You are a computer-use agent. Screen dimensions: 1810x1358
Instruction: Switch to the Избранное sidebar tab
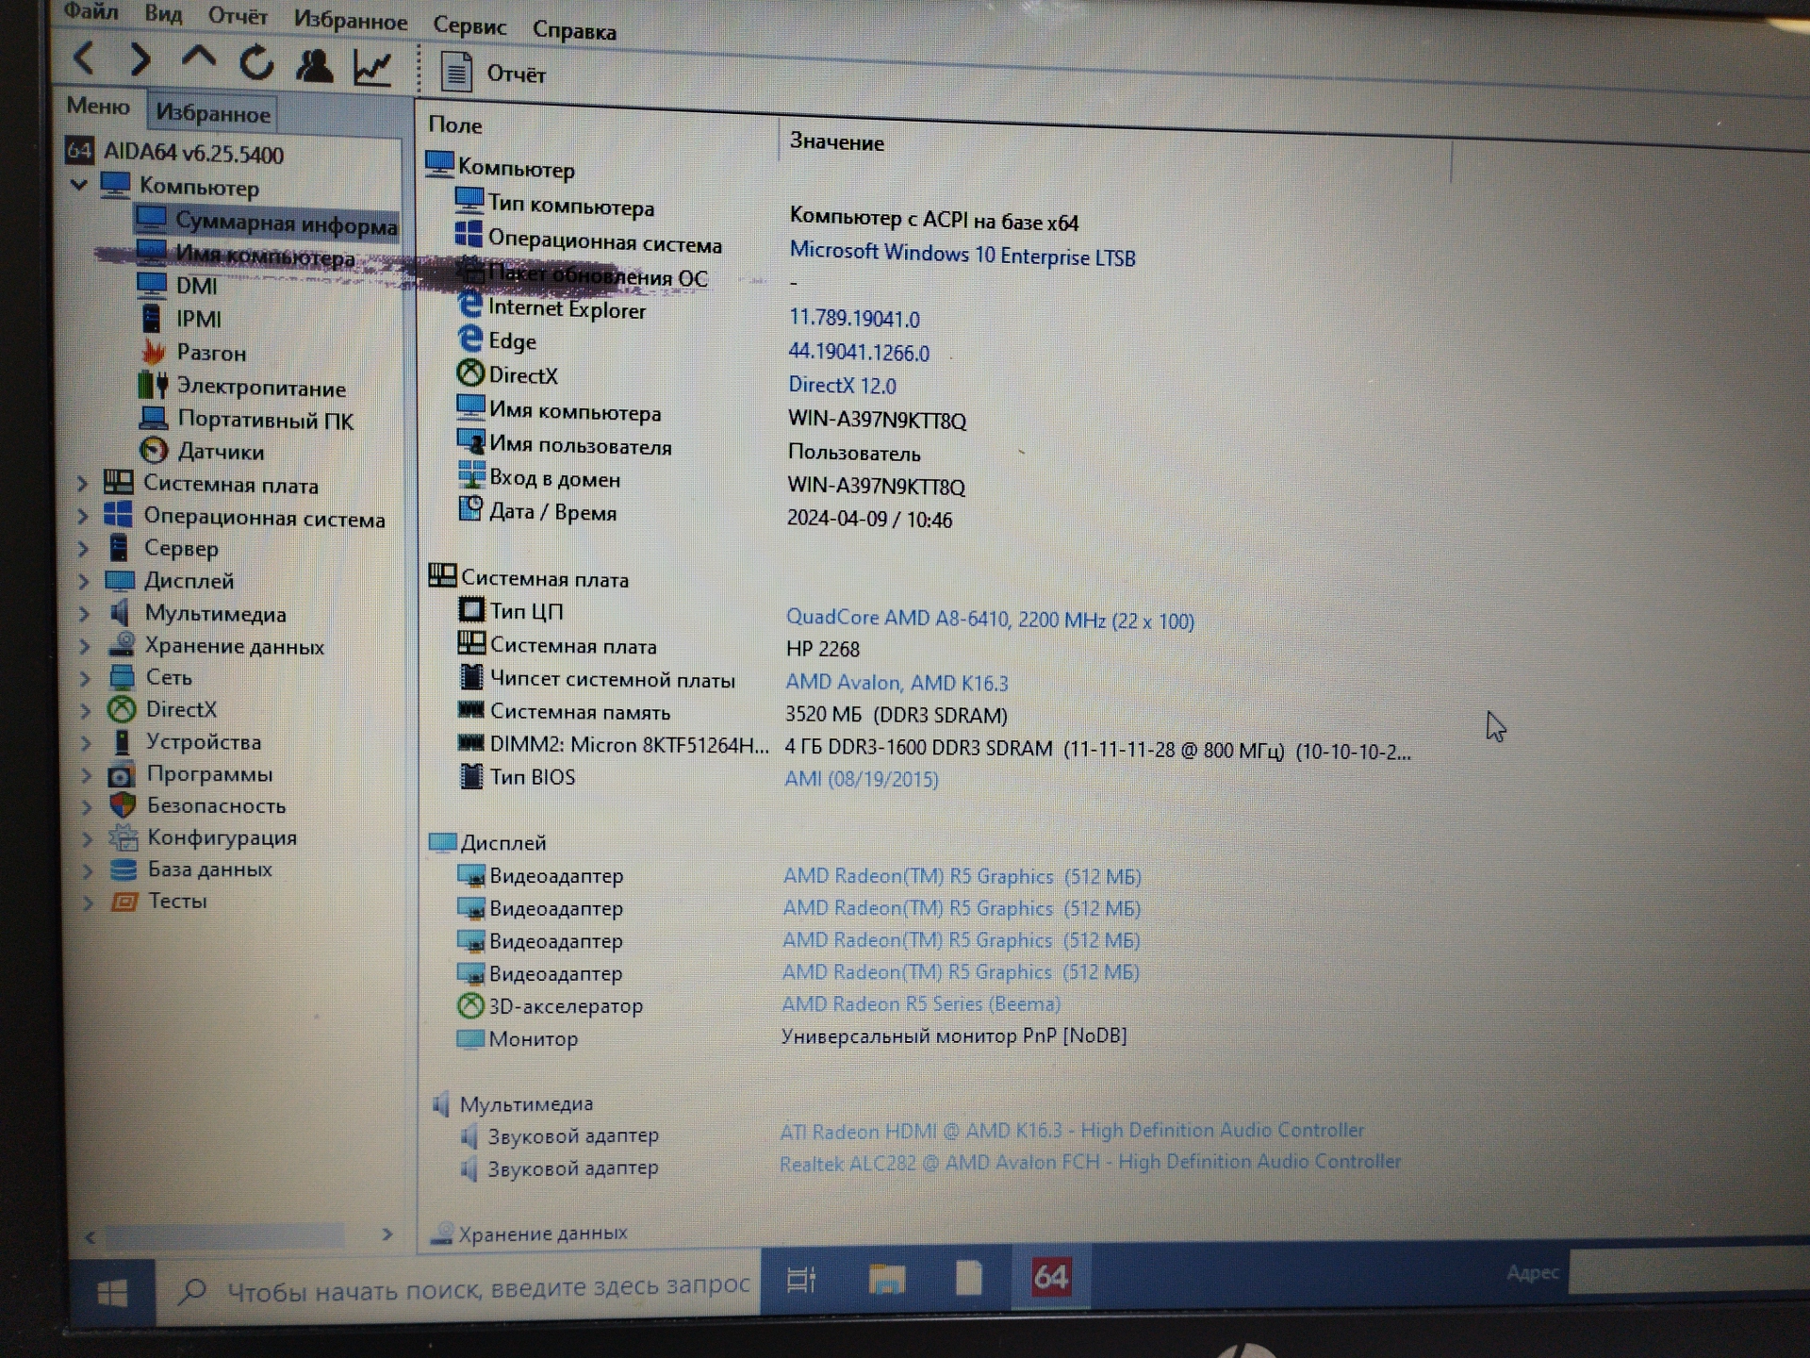[213, 113]
